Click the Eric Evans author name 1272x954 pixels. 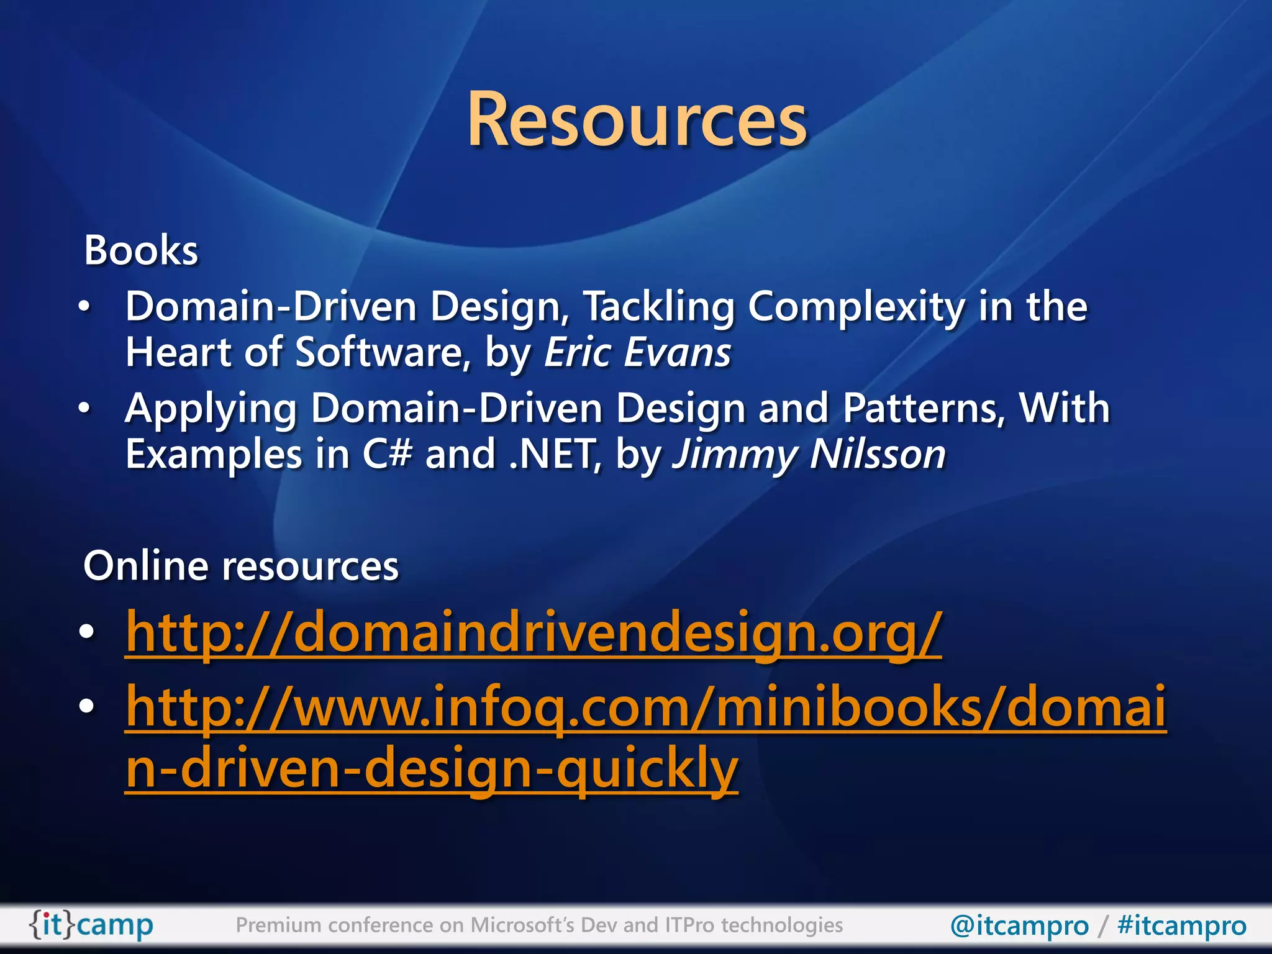(638, 353)
